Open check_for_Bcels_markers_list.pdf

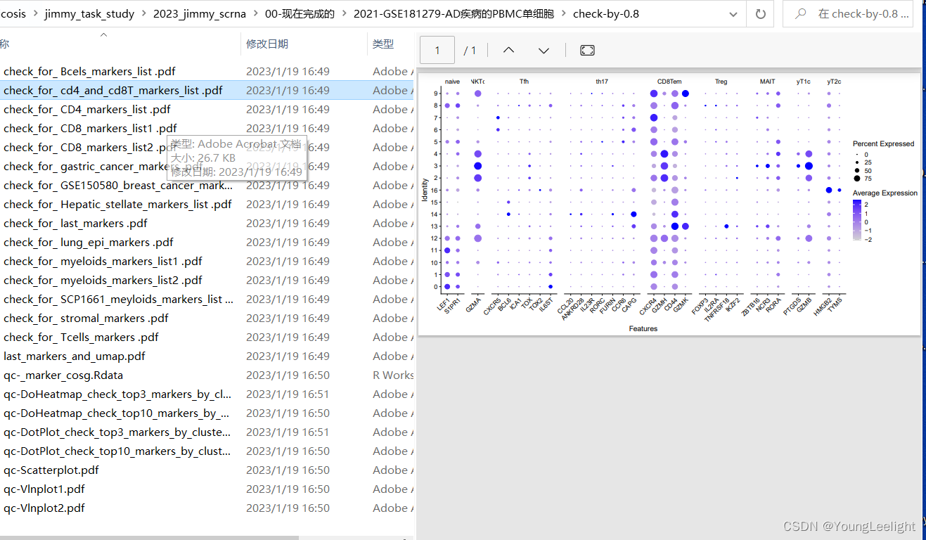click(x=89, y=71)
